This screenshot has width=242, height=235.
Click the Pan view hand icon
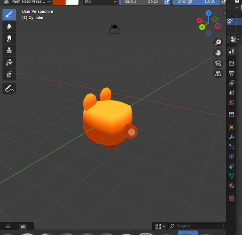click(218, 53)
